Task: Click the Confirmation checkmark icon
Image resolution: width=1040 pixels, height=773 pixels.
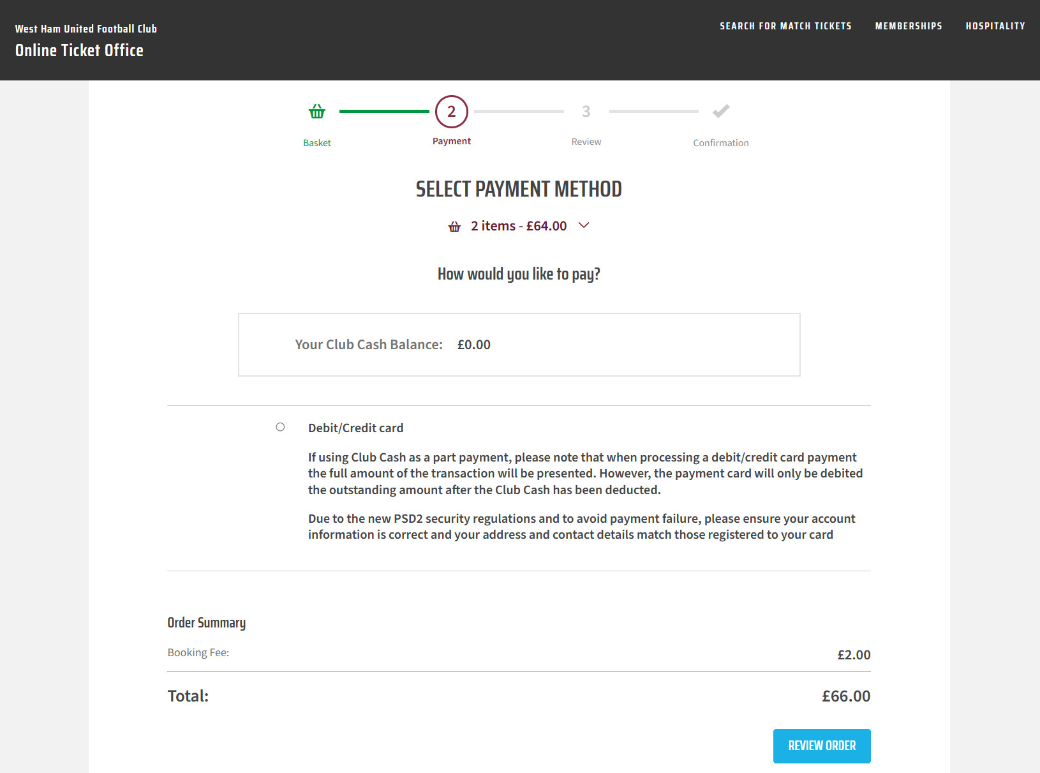Action: [x=721, y=111]
